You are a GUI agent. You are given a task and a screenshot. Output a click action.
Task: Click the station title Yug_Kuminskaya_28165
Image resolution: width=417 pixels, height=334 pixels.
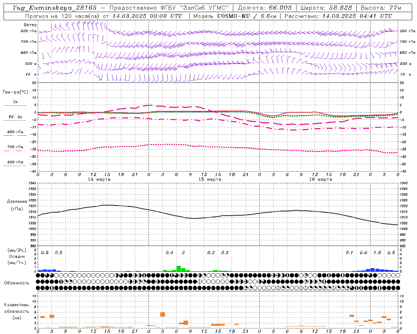(55, 8)
